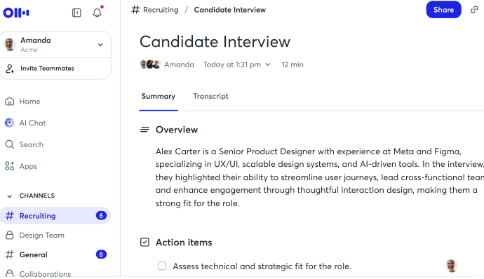Viewport: 484px width, 279px height.
Task: Copy link with the chain icon
Action: [474, 10]
